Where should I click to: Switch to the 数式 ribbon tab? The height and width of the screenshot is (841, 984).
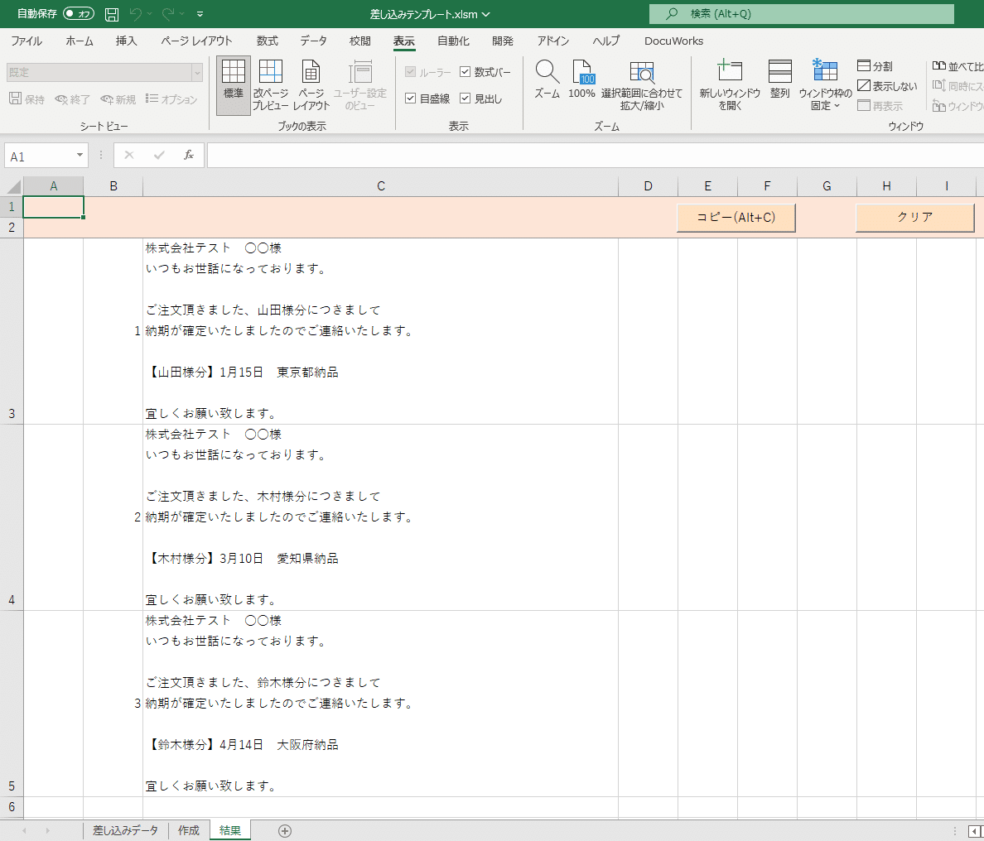[x=268, y=41]
